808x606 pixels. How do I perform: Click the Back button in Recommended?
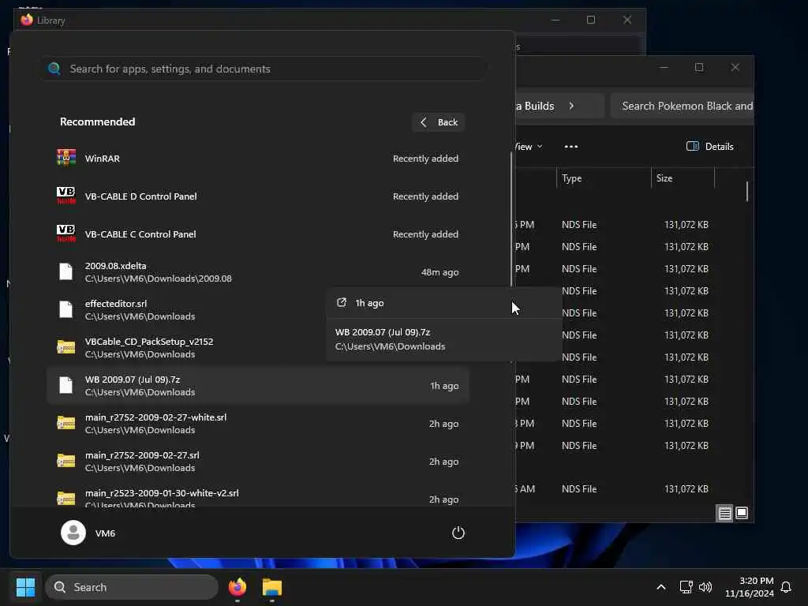(439, 122)
